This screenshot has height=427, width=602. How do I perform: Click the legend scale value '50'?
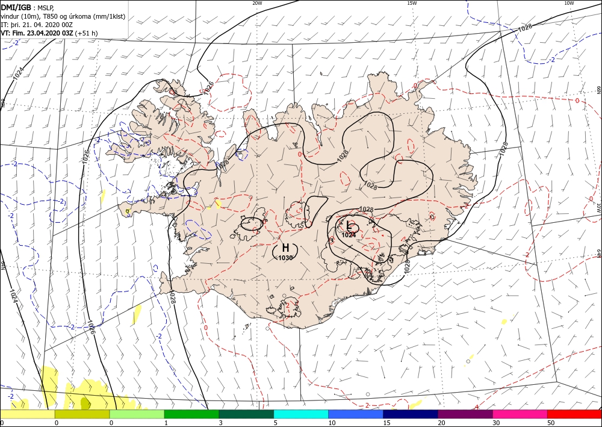tap(551, 423)
